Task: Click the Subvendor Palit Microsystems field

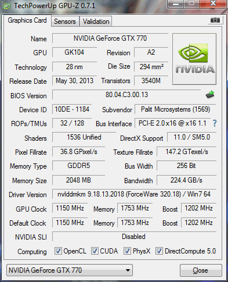Action: (x=175, y=109)
